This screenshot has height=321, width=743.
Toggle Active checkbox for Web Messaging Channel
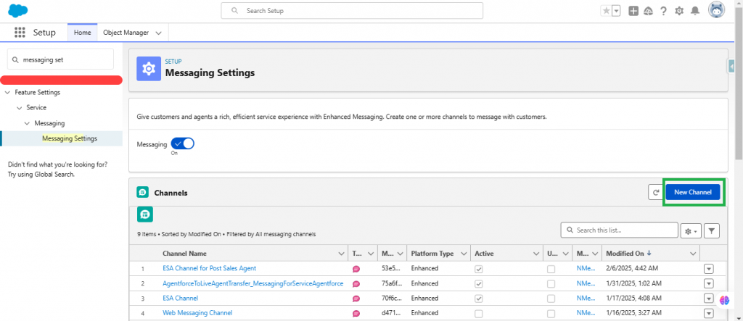coord(479,313)
